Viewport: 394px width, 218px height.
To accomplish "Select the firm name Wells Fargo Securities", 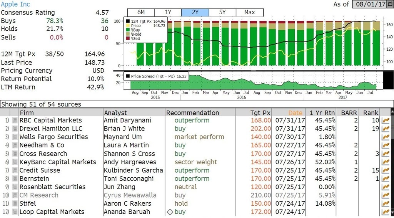I will click(54, 137).
